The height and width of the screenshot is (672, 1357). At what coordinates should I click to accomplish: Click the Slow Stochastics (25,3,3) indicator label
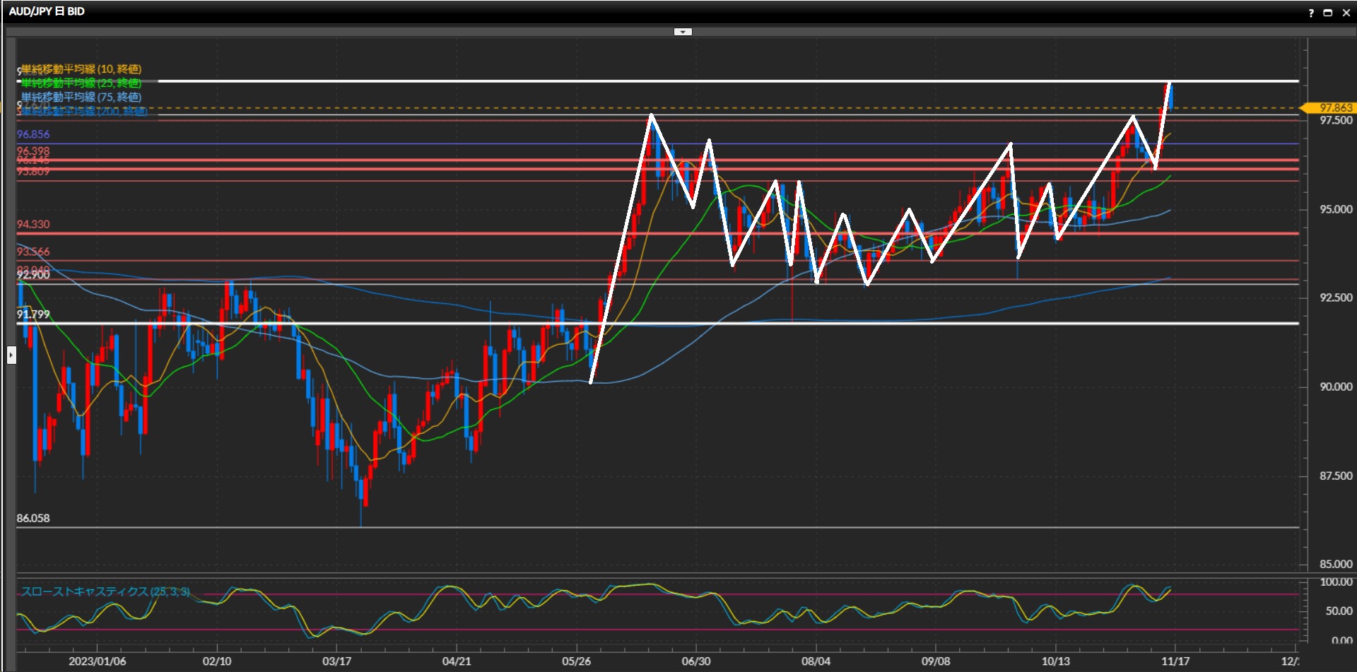coord(105,591)
